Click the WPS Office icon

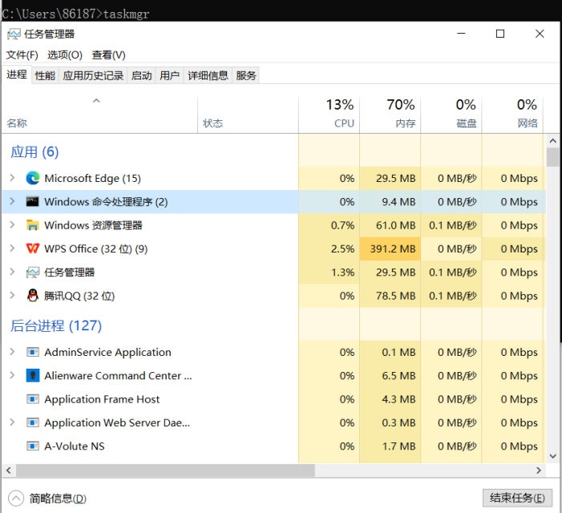pos(33,248)
